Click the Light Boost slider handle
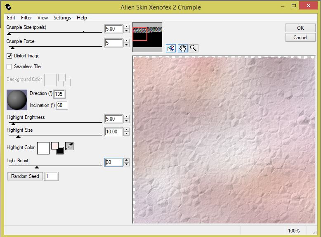Screen dimensions: 321x237 point(37,167)
